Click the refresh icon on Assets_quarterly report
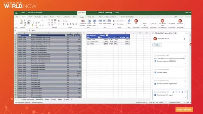This screenshot has width=203, height=114. 179,92
